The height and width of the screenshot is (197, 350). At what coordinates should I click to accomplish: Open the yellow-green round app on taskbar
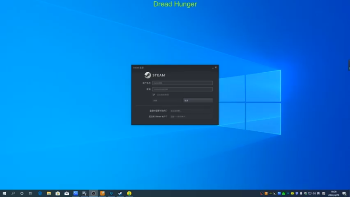coord(129,193)
